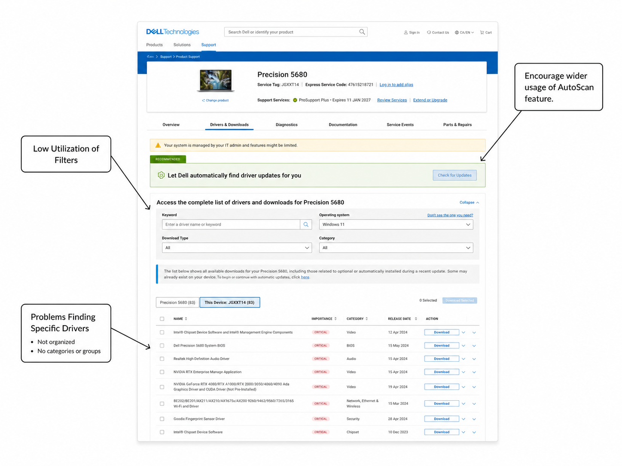622x466 pixels.
Task: Click the Precision 5680 laptop image
Action: click(216, 81)
